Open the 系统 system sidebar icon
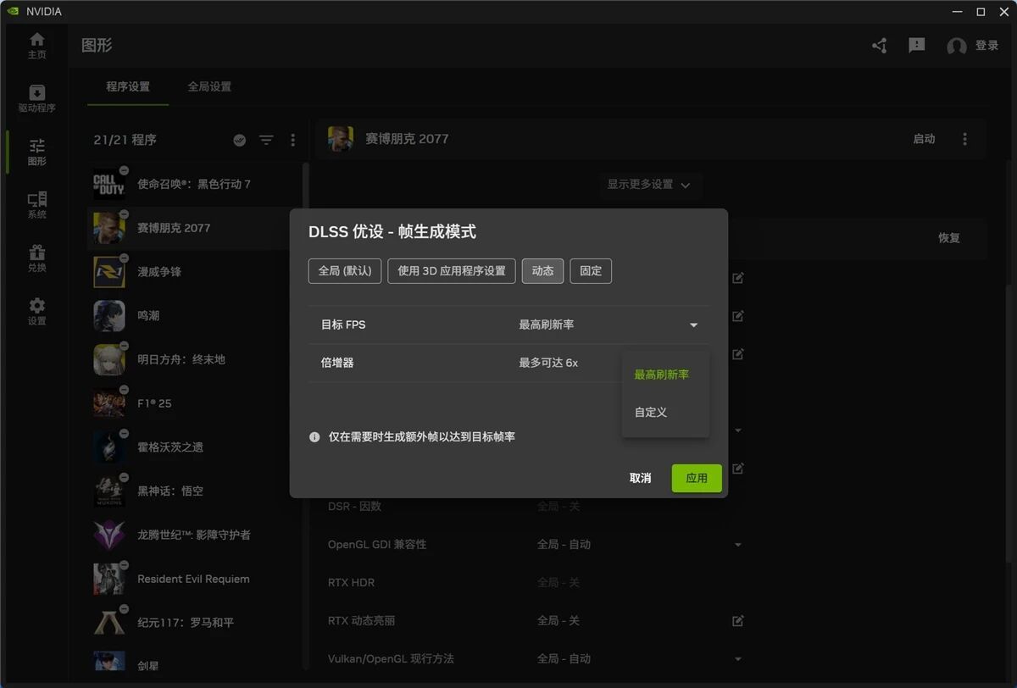Viewport: 1017px width, 688px height. [x=36, y=205]
